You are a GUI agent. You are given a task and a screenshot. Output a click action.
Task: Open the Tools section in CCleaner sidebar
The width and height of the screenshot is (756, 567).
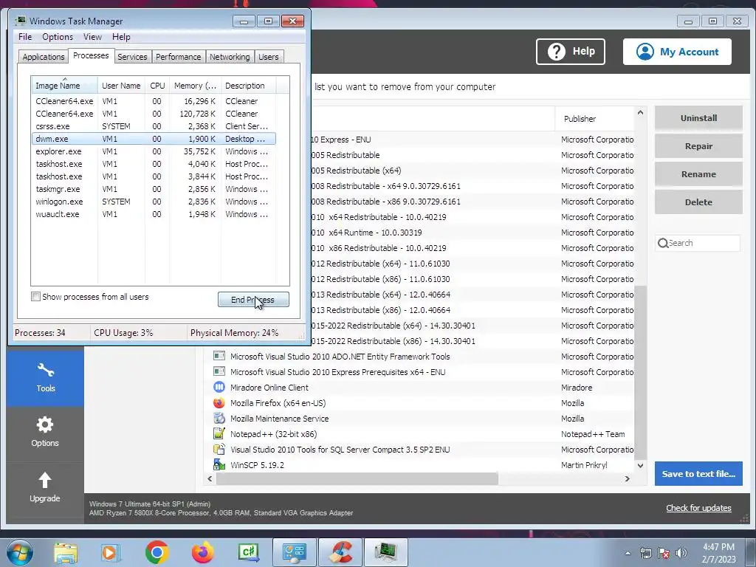(x=45, y=379)
